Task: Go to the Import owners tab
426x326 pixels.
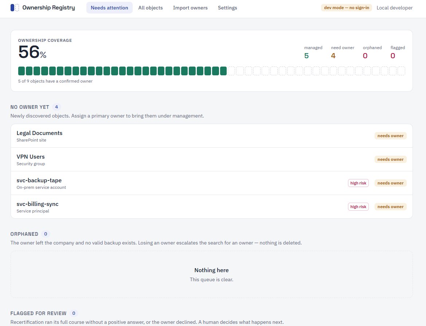Action: pyautogui.click(x=190, y=8)
